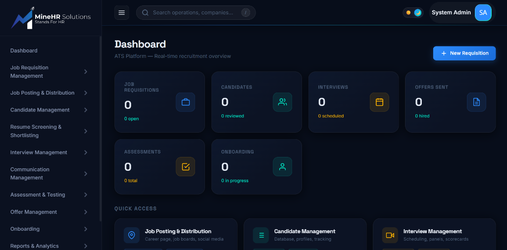
Task: Open System Admin profile name
Action: pos(452,12)
